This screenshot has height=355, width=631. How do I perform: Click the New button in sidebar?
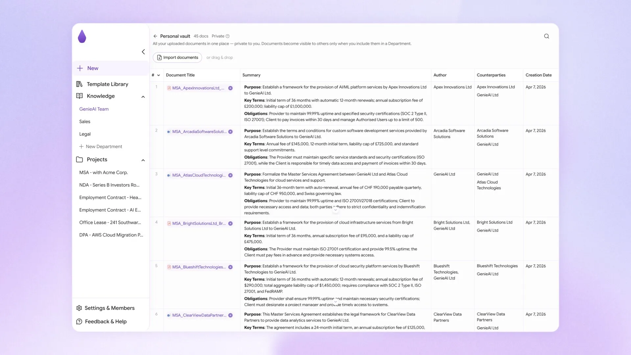click(111, 68)
